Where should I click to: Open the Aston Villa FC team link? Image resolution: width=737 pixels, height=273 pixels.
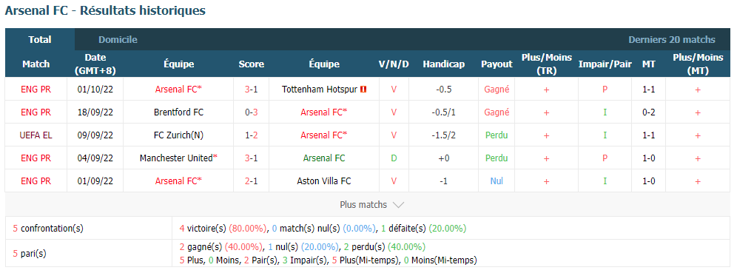324,181
